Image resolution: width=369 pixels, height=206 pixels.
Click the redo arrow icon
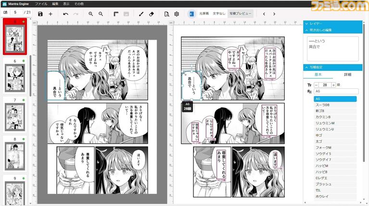click(76, 14)
